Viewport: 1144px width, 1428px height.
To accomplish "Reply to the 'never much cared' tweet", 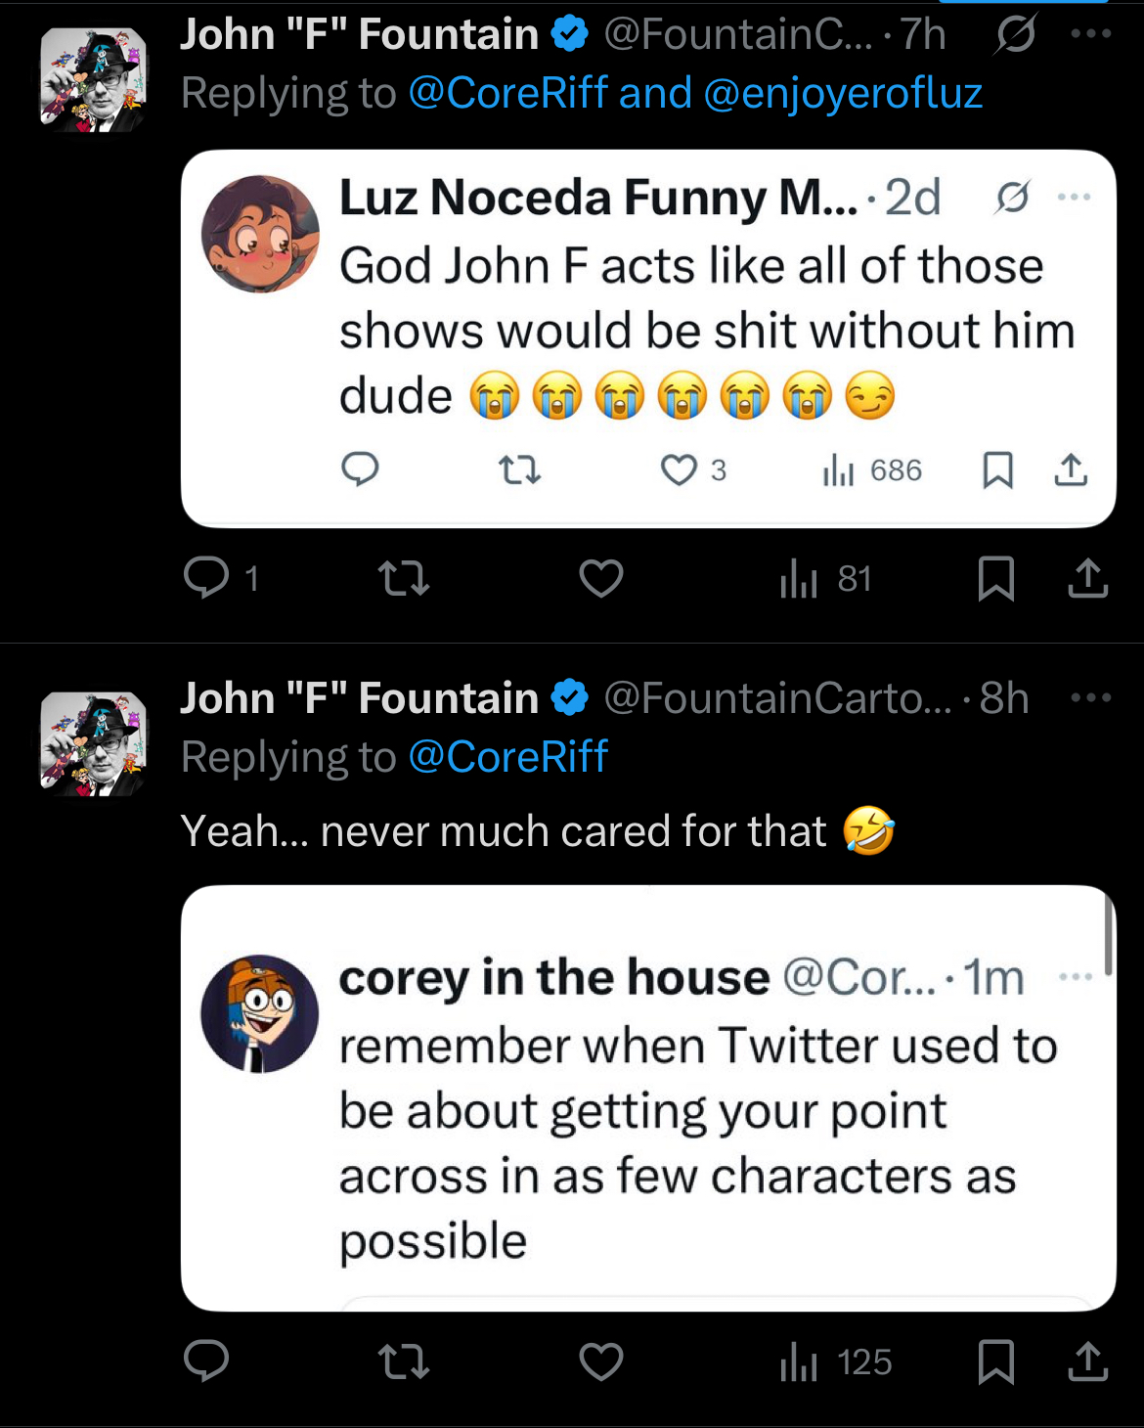I will 206,1361.
